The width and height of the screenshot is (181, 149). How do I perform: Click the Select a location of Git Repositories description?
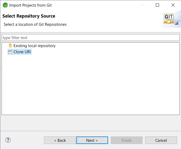pos(35,24)
